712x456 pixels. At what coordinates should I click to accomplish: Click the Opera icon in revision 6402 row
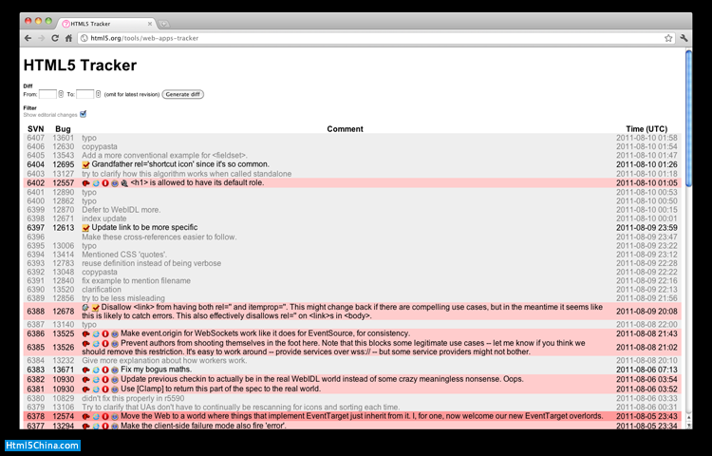click(x=105, y=182)
